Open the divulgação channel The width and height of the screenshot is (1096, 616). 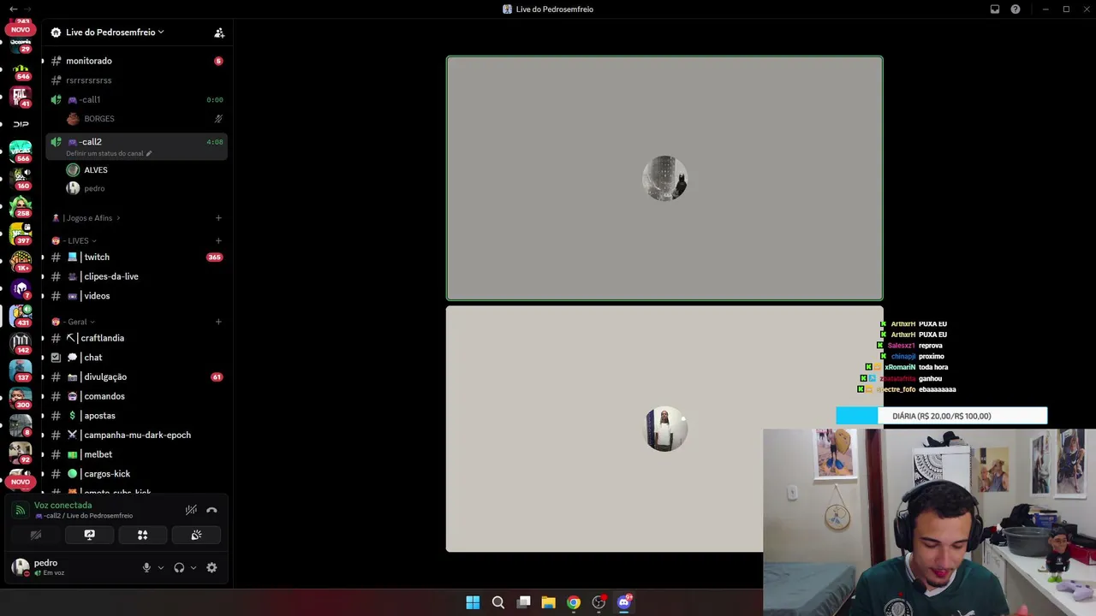coord(137,376)
